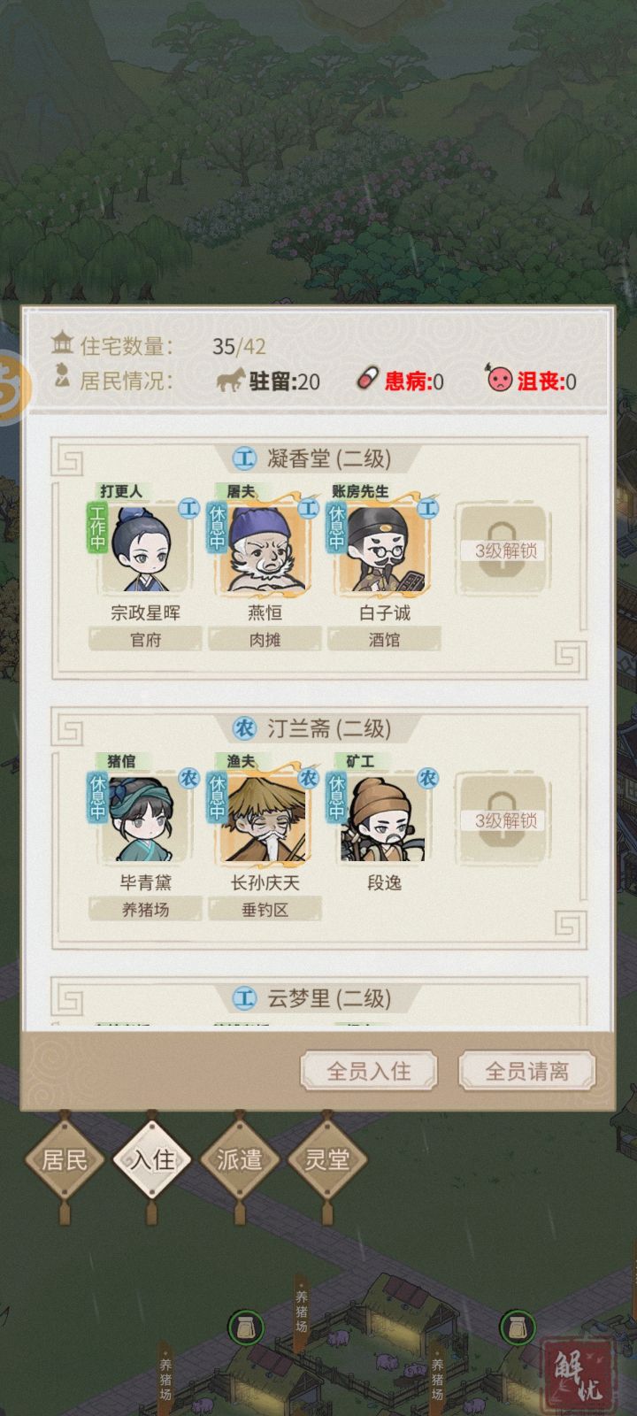Viewport: 637px width, 1416px height.
Task: Tap locked slot in 凝香堂
Action: point(504,550)
